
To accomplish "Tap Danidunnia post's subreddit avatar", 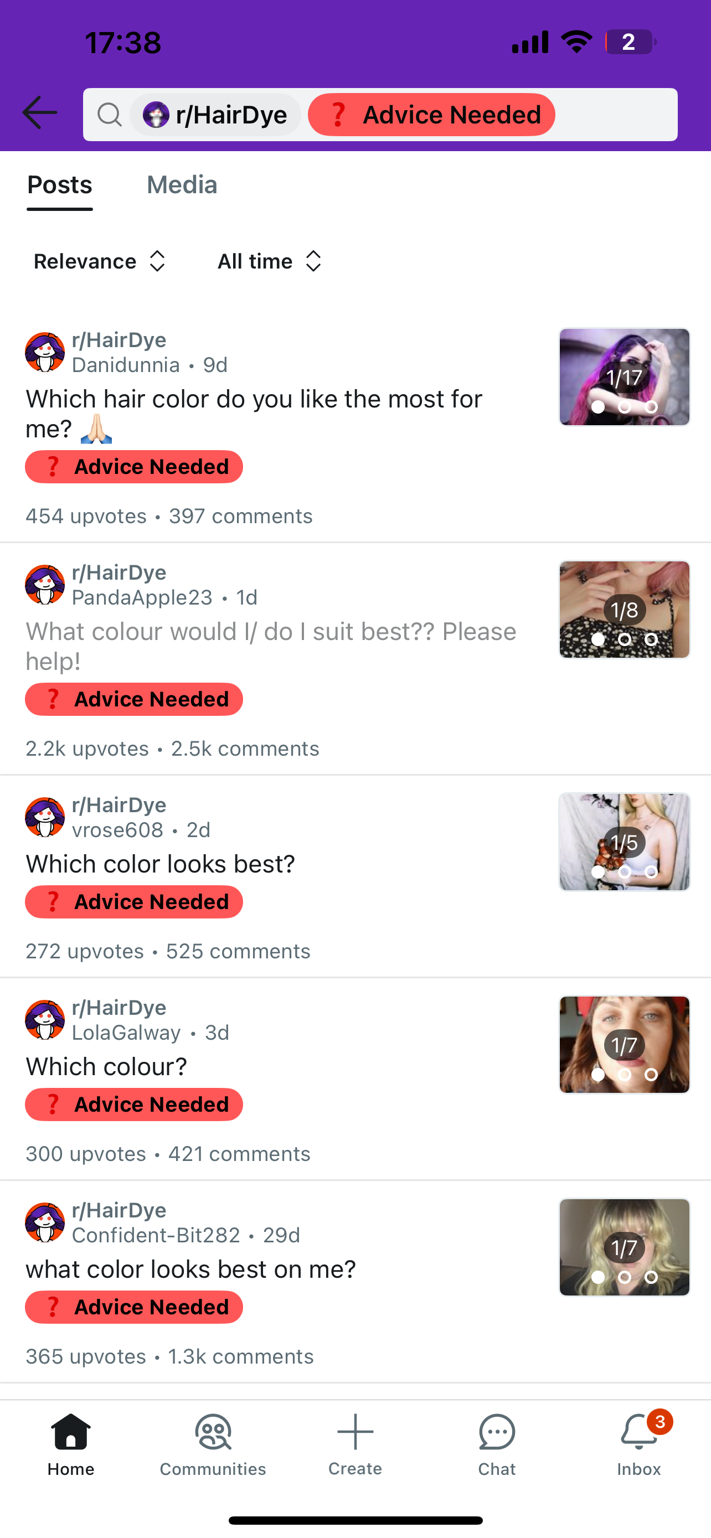I will pyautogui.click(x=45, y=352).
